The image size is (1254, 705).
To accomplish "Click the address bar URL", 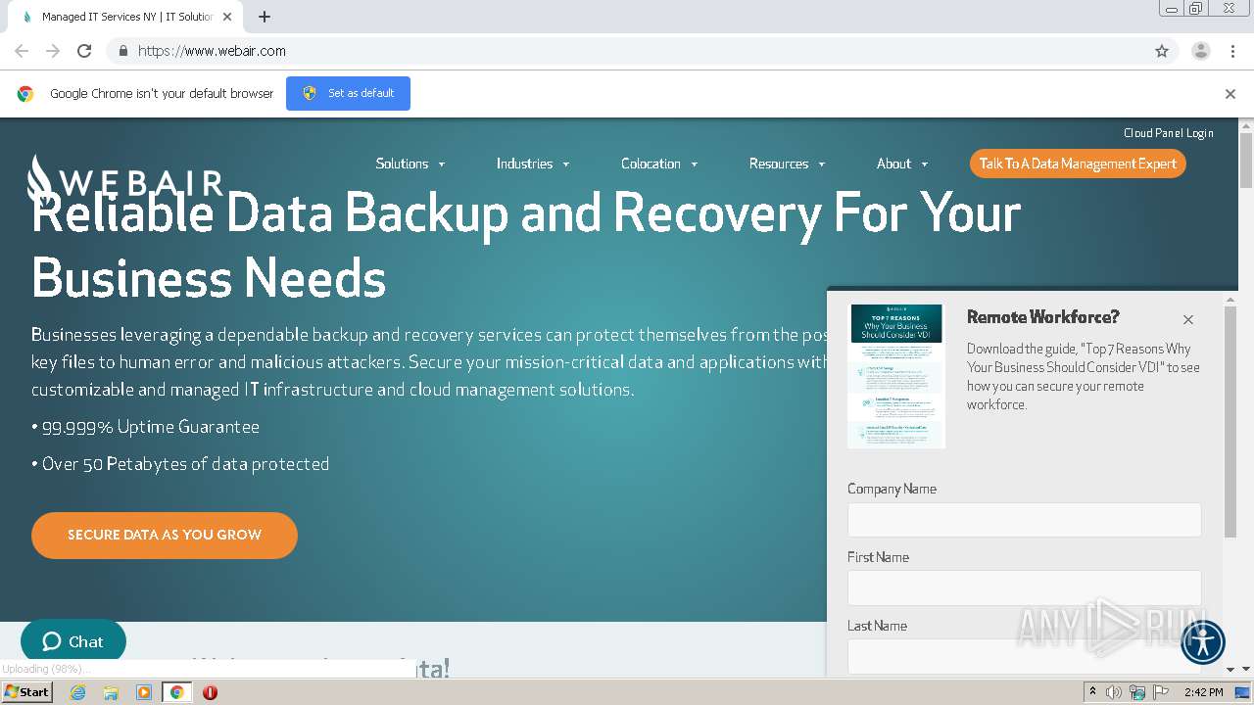I will (212, 51).
